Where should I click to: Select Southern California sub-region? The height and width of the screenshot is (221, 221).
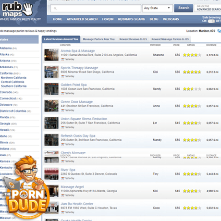click(14, 86)
